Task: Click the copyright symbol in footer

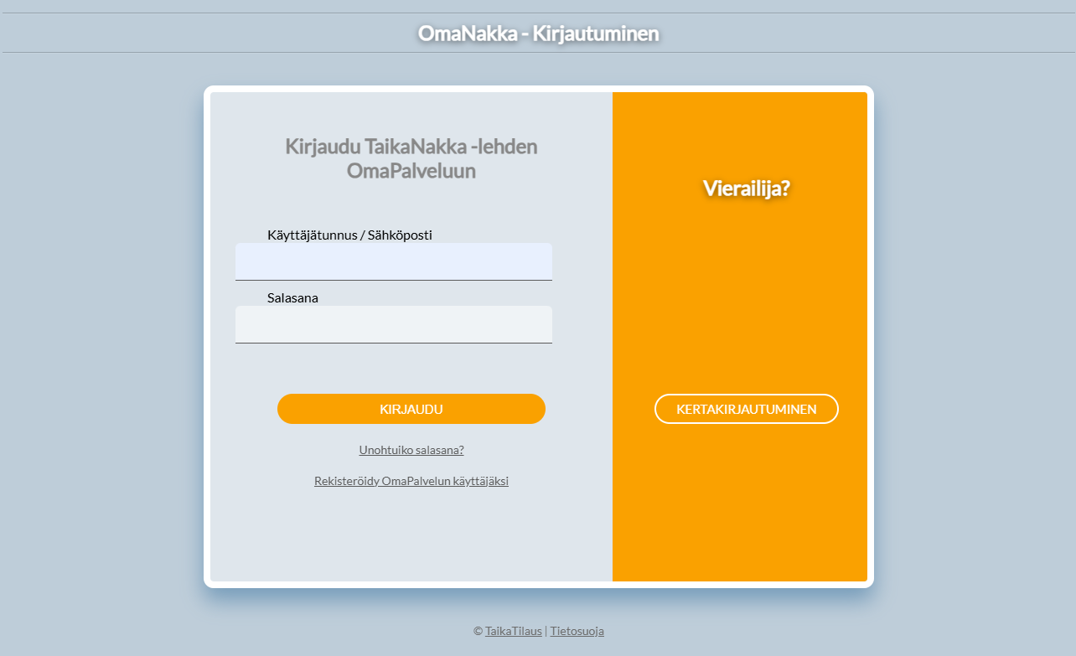Action: [x=478, y=631]
